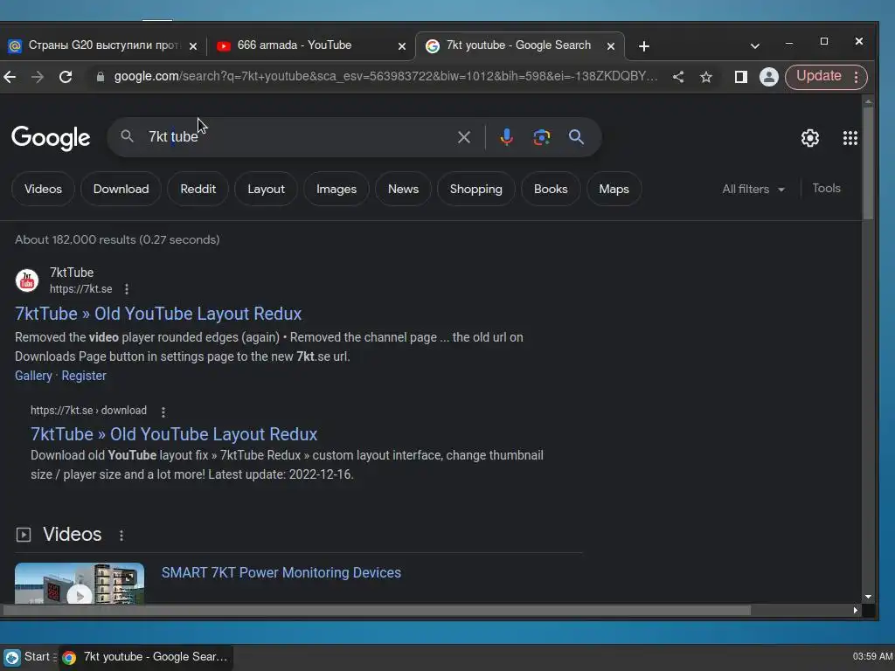Image resolution: width=895 pixels, height=671 pixels.
Task: Bookmark this page with the star icon
Action: [706, 77]
